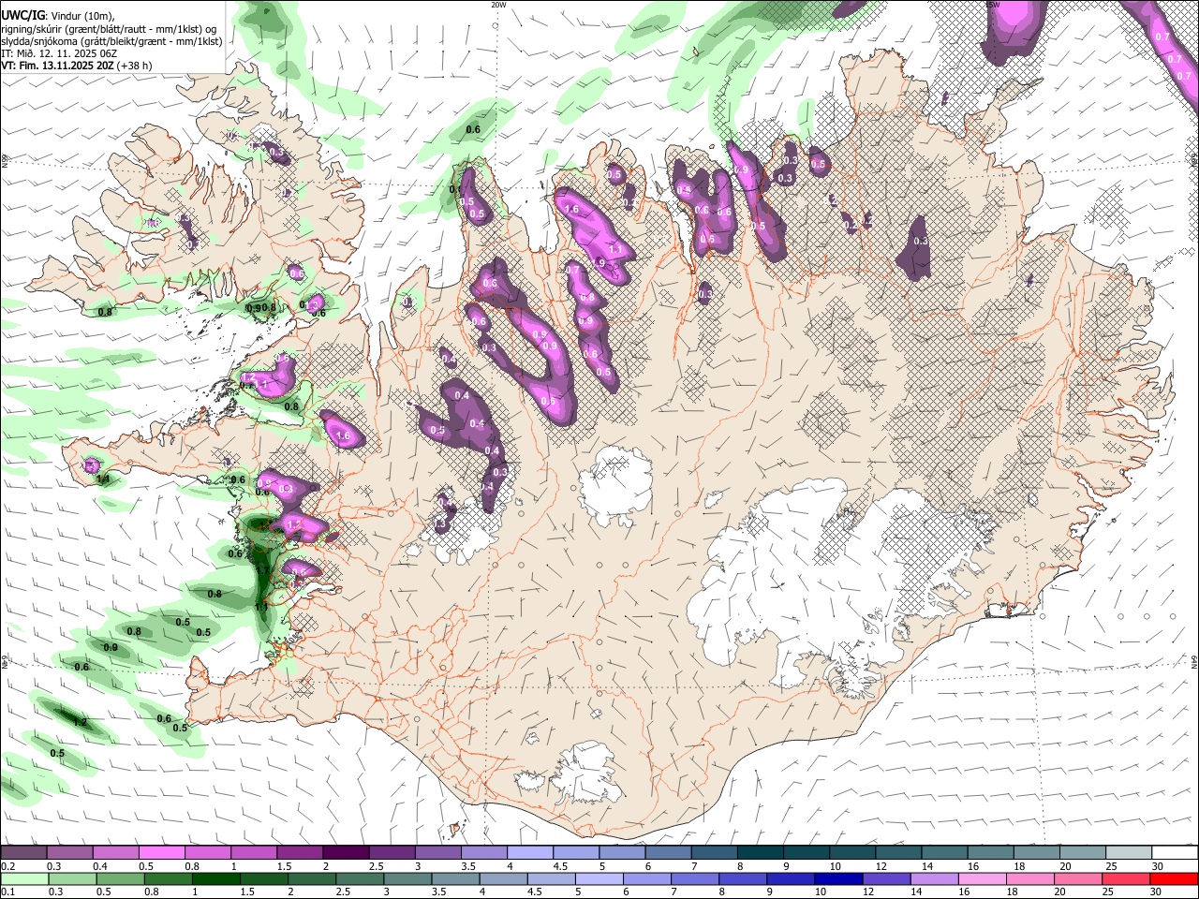Click the palest green 0.1 swatch in lower legend
This screenshot has height=899, width=1199.
tap(24, 879)
